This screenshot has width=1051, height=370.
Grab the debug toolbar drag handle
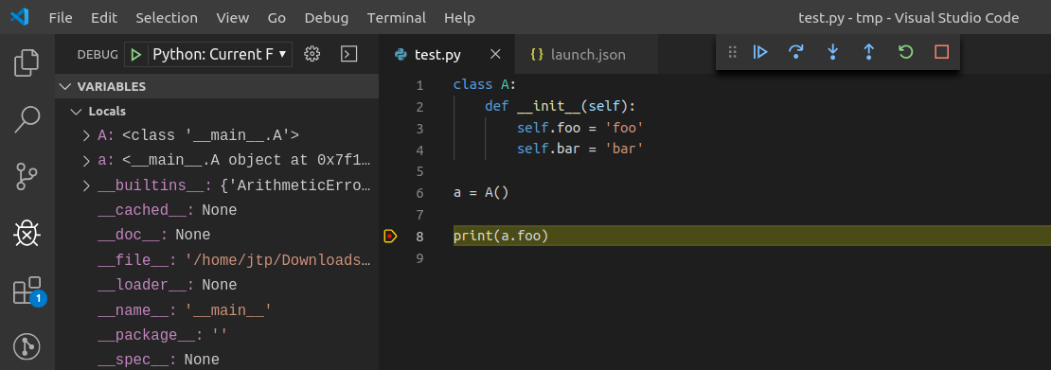(733, 52)
